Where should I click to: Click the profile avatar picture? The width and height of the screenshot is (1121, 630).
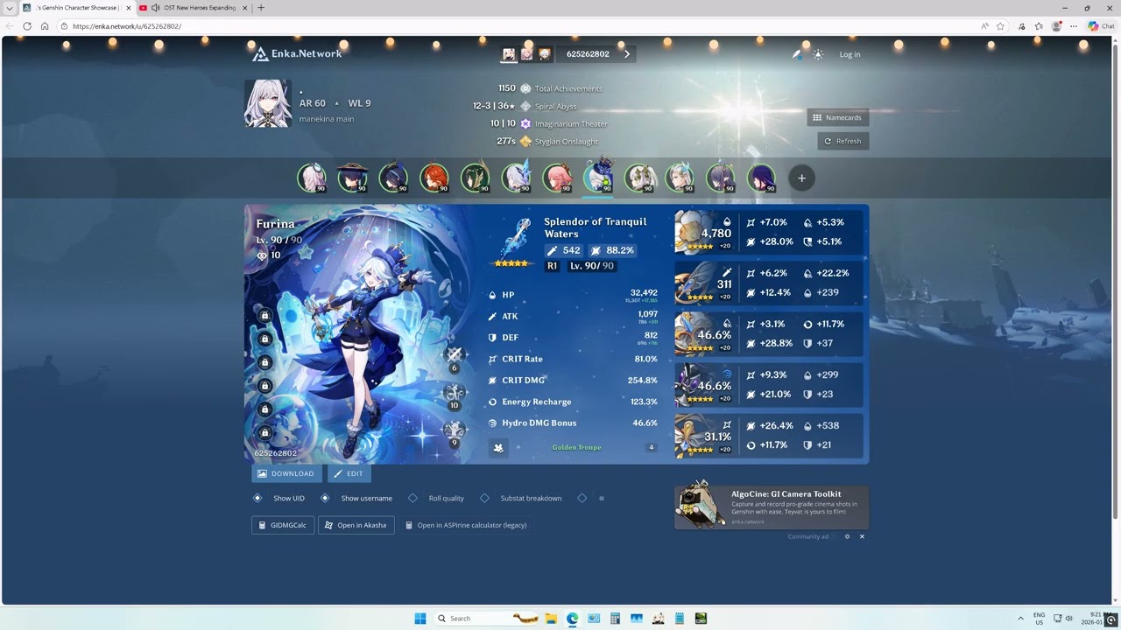267,103
